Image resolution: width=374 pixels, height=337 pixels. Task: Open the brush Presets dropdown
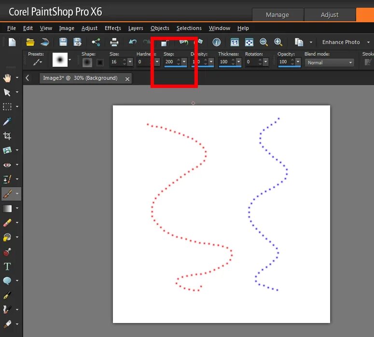coord(37,62)
